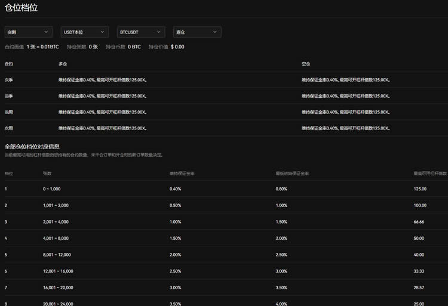The height and width of the screenshot is (306, 448).
Task: Select the 当周 contract row
Action: click(9, 112)
